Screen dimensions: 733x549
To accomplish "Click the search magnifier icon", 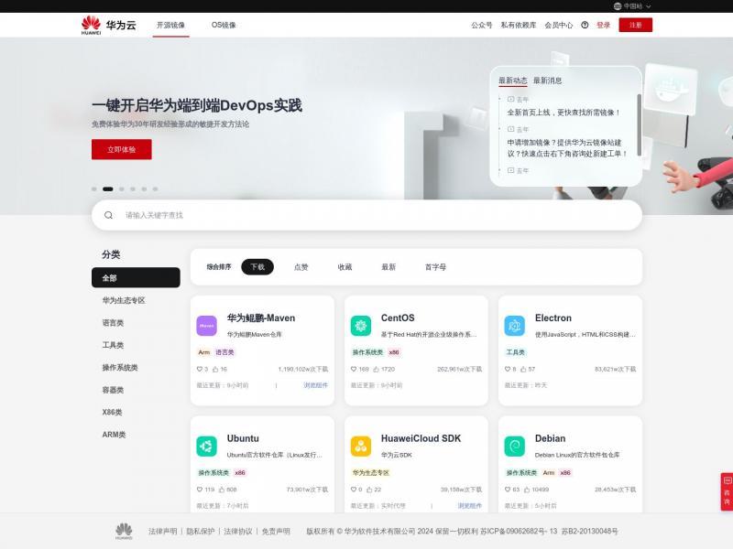I will click(108, 215).
